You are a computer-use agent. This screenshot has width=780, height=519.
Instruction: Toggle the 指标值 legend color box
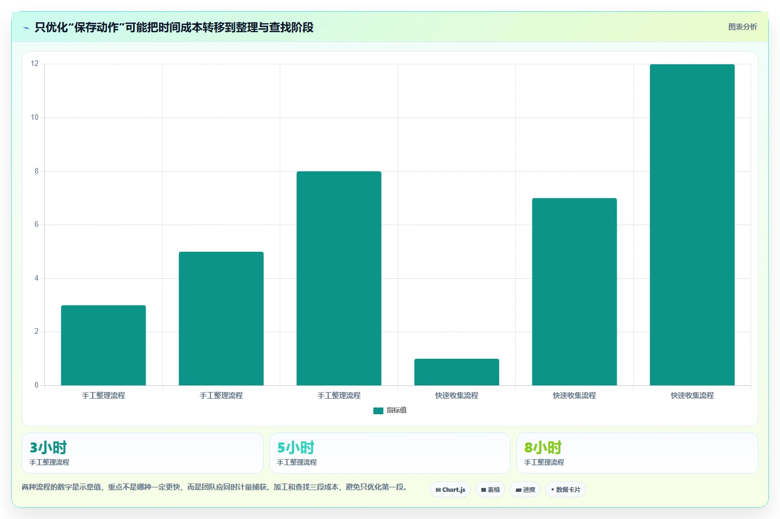(x=378, y=411)
